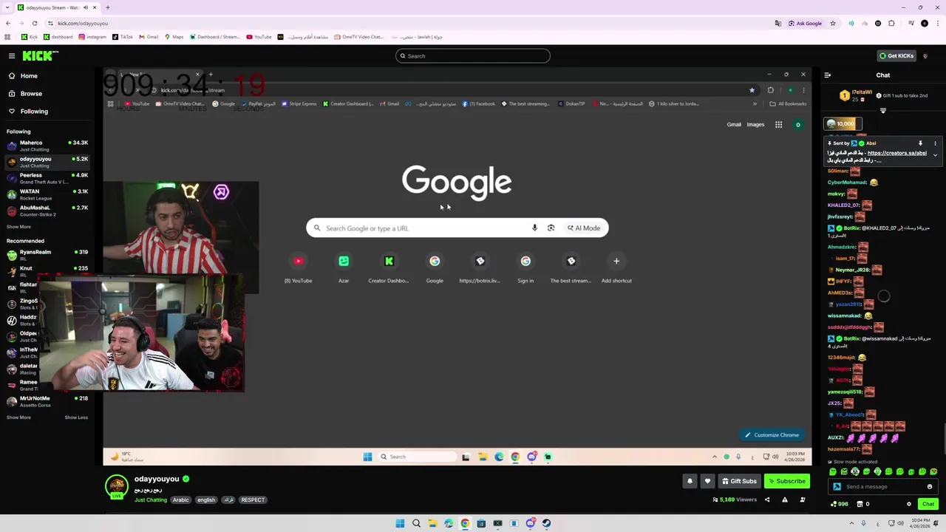946x532 pixels.
Task: Open the TikTok bookmark
Action: (x=123, y=37)
